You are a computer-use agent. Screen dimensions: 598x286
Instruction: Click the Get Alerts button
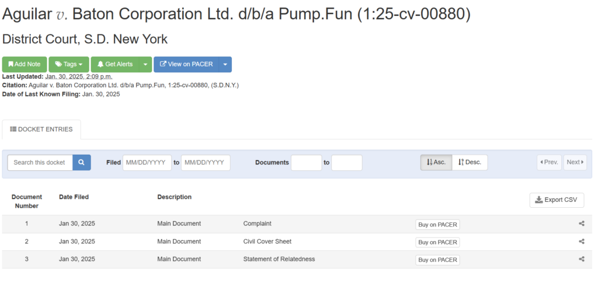[x=115, y=64]
